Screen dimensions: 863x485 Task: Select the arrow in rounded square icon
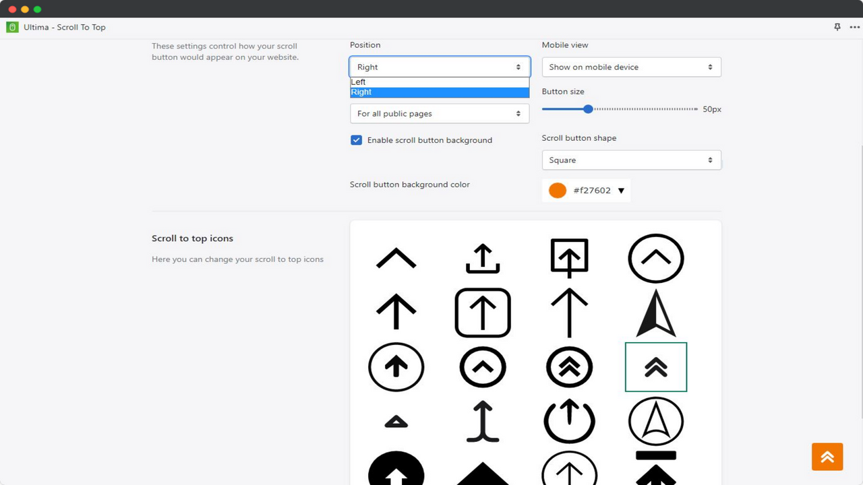[x=482, y=312]
